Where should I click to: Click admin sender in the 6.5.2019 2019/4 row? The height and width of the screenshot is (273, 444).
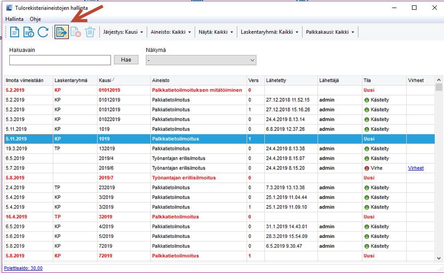327,158
